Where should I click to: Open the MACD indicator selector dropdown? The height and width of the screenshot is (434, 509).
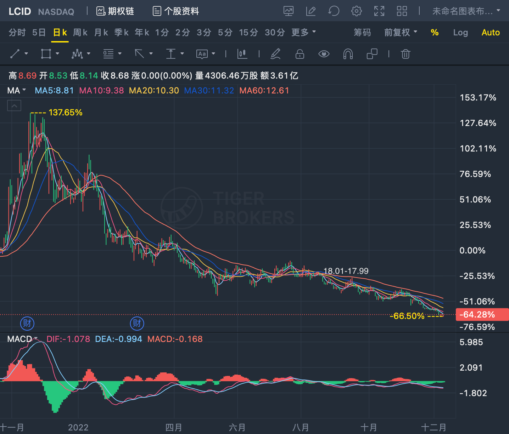click(22, 339)
